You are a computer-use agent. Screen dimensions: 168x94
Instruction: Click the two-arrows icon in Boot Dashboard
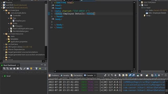point(21,69)
